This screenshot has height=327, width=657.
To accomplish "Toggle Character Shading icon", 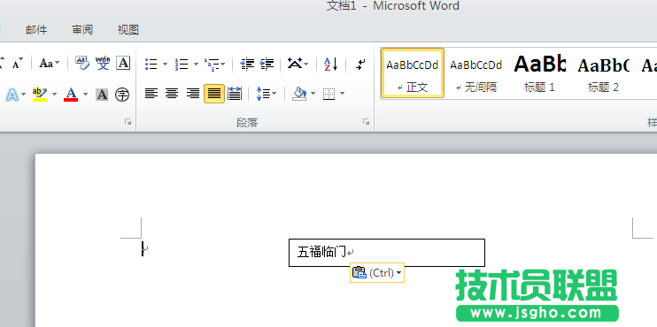I will 102,95.
